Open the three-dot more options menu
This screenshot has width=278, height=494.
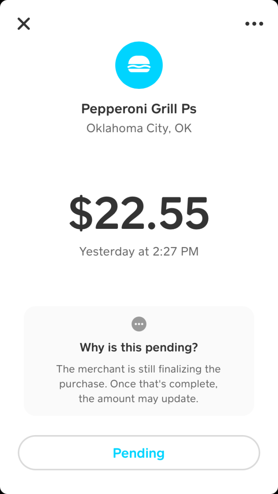tap(254, 24)
